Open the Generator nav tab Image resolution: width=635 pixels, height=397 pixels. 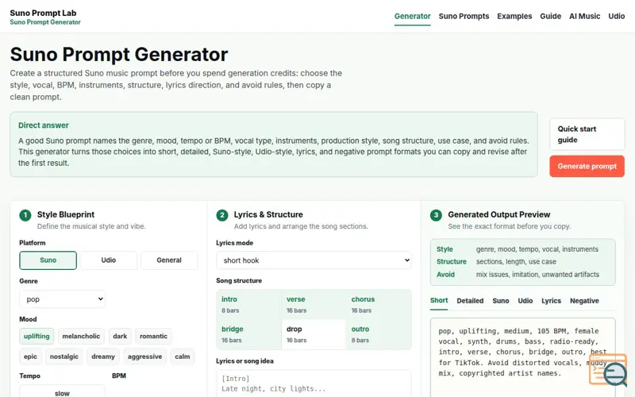412,16
